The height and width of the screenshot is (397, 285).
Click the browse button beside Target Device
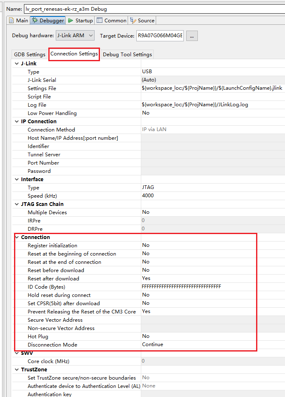(x=192, y=36)
